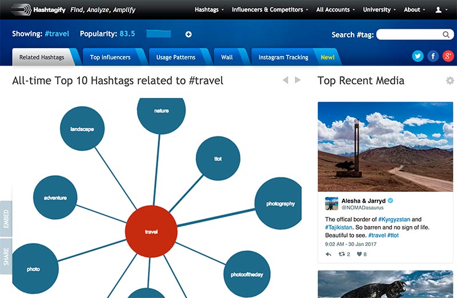457x298 pixels.
Task: Expand the Hashtags dropdown menu
Action: (x=209, y=10)
